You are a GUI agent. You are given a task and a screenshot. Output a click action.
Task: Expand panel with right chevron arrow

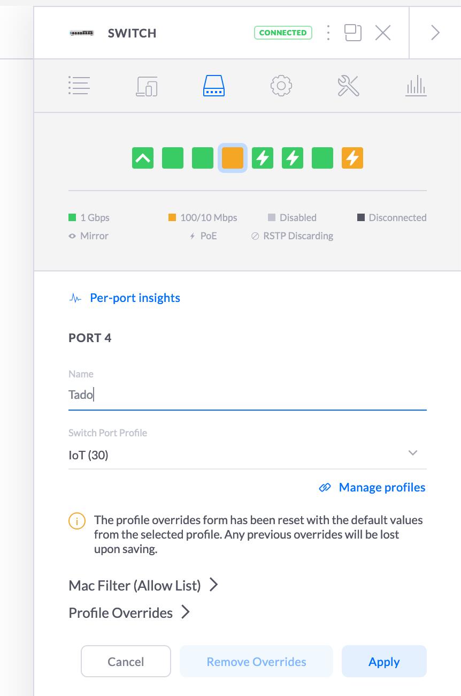(435, 33)
